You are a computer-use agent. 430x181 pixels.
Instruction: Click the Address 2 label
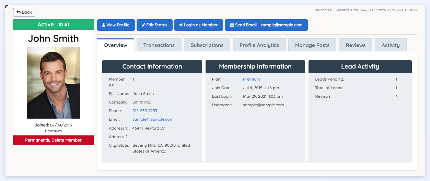point(119,137)
